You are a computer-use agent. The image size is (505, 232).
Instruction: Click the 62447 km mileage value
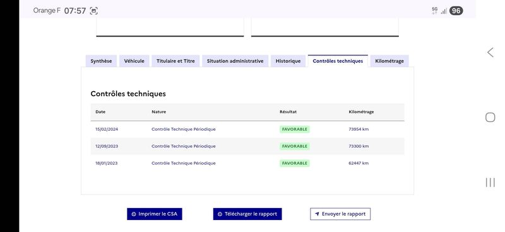[359, 163]
